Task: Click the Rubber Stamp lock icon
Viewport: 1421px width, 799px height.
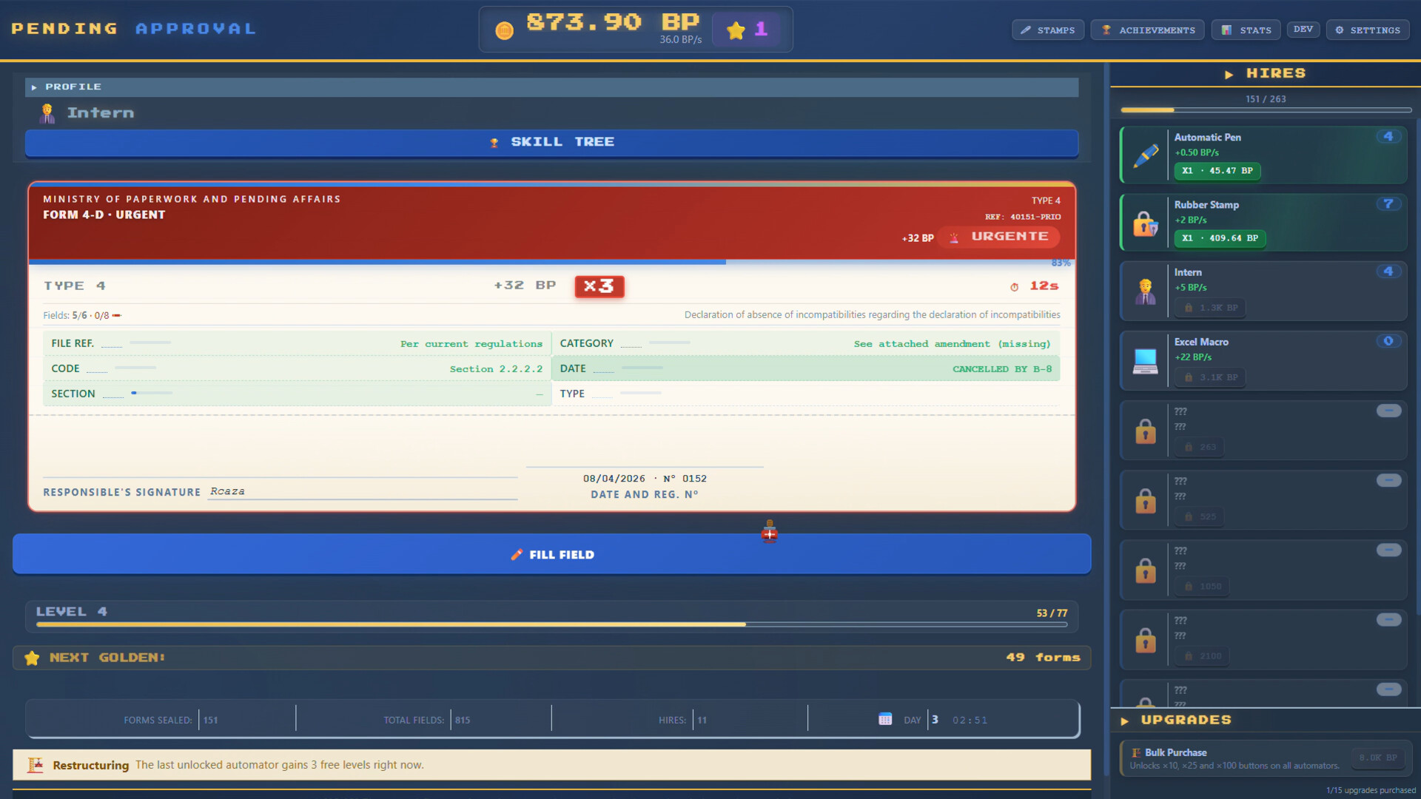Action: [x=1146, y=223]
